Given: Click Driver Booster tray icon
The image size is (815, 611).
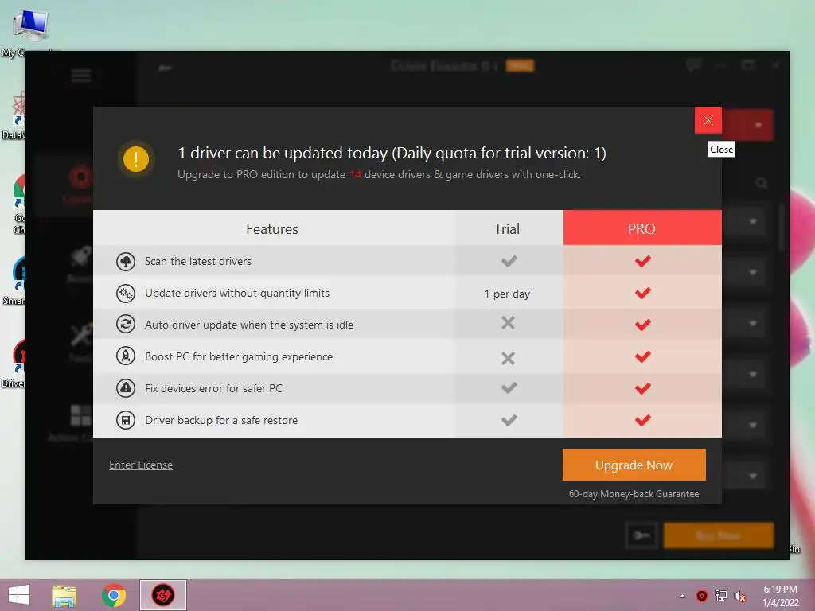Looking at the screenshot, I should pyautogui.click(x=702, y=596).
